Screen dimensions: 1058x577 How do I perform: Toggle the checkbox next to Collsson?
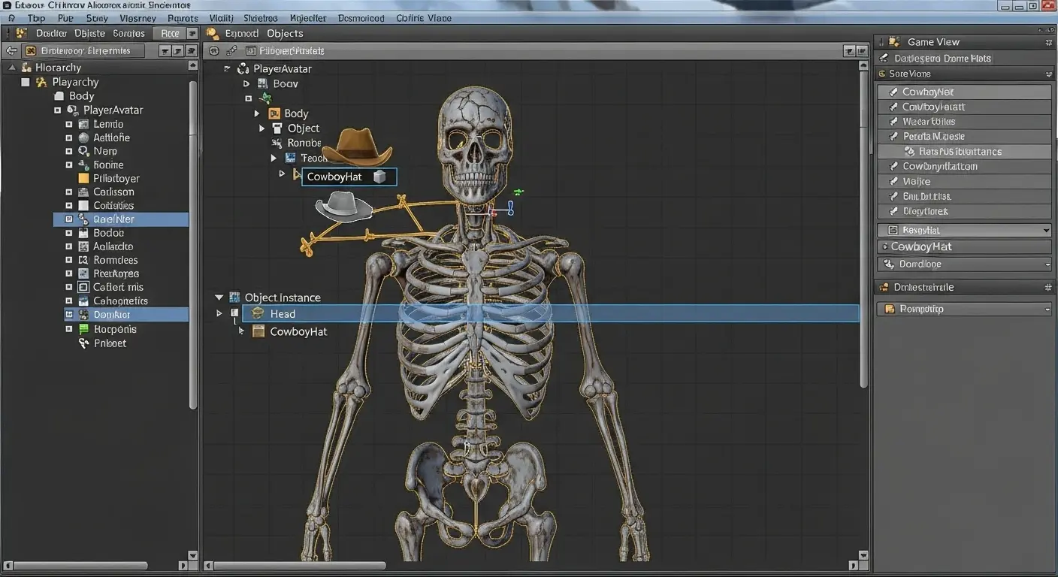click(x=69, y=192)
